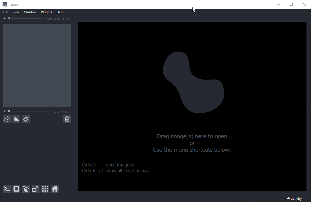Screen dimensions: 311x202
Task: Create a new points layer
Action: [7, 119]
